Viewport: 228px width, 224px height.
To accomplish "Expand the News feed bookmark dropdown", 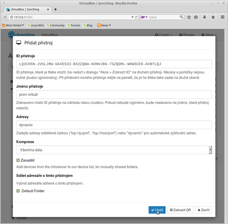I will click(x=104, y=26).
